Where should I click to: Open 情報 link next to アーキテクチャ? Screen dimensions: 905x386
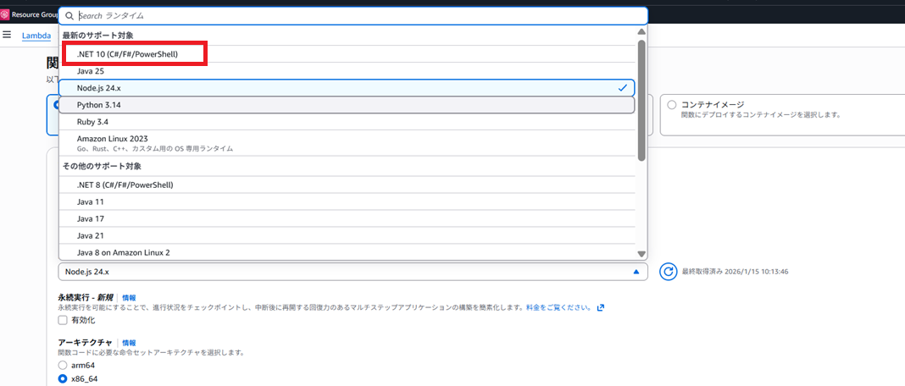click(x=129, y=343)
